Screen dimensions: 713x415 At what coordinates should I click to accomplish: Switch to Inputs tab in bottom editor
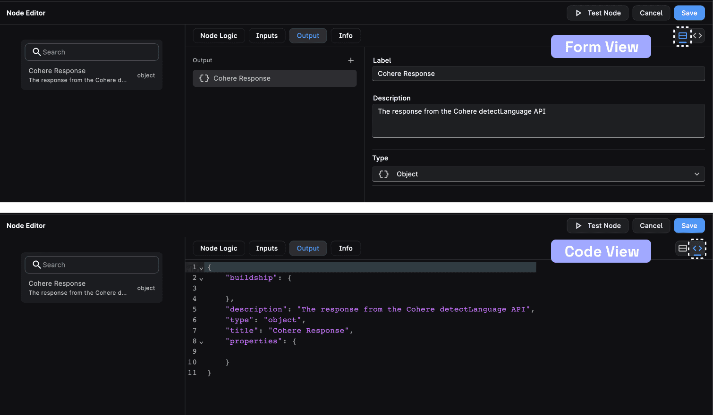click(x=267, y=249)
